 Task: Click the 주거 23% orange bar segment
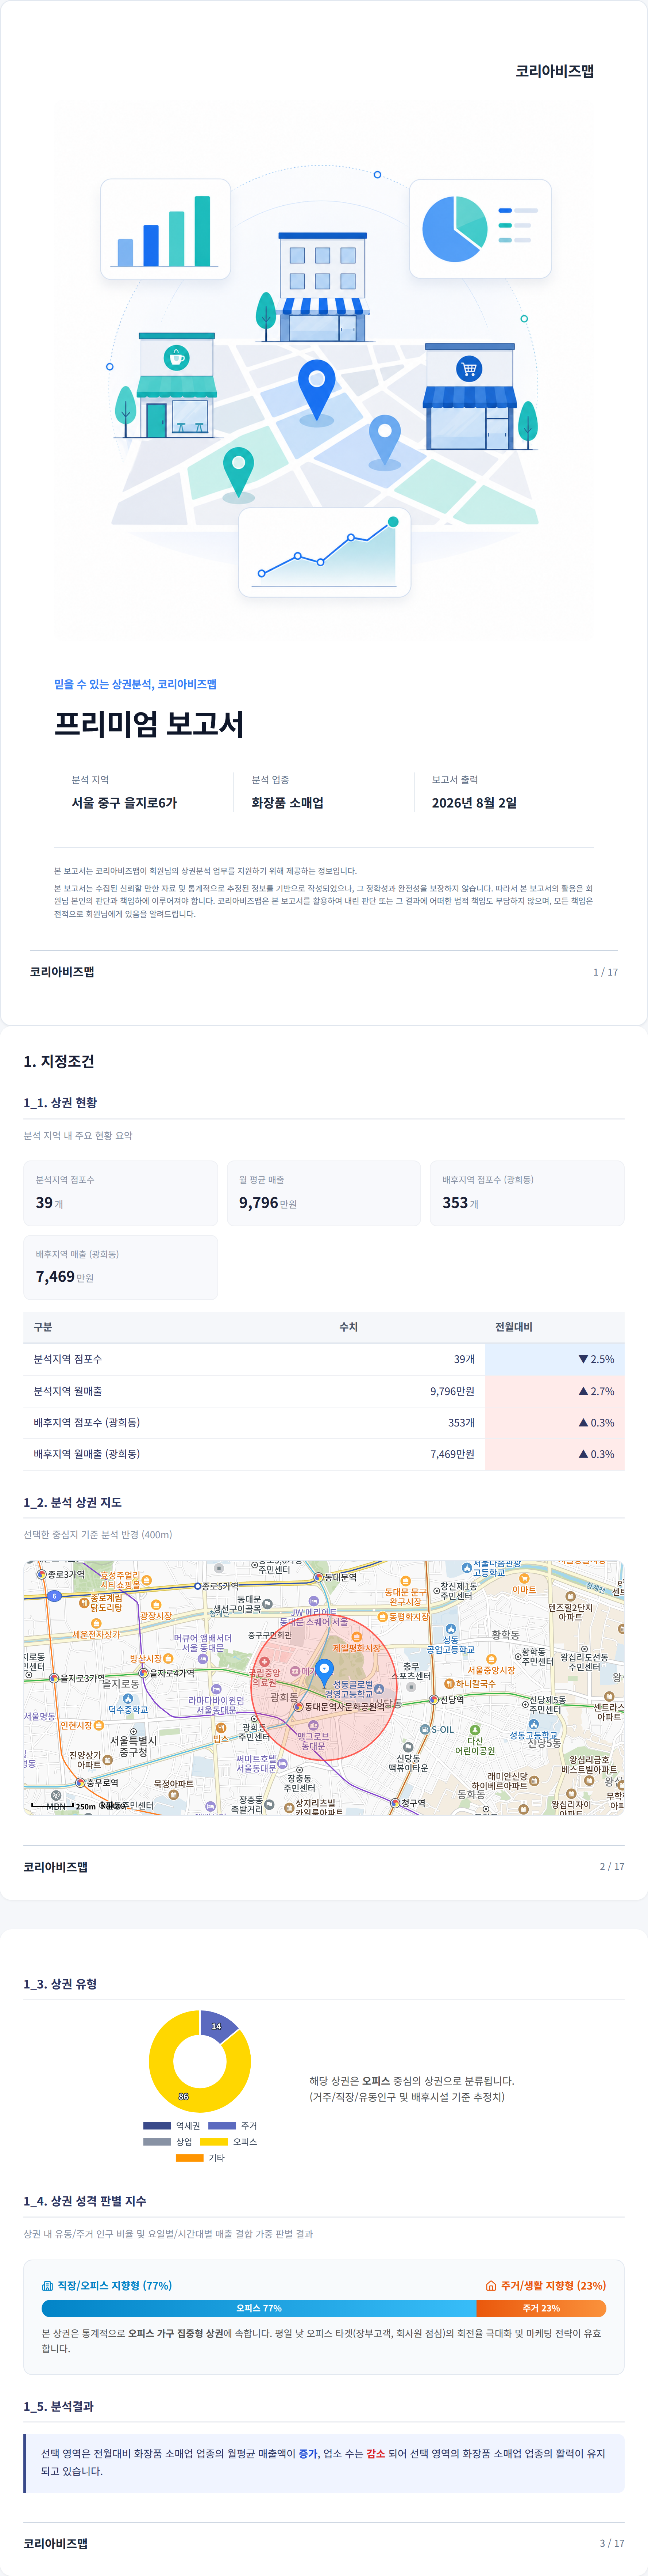coord(541,2308)
